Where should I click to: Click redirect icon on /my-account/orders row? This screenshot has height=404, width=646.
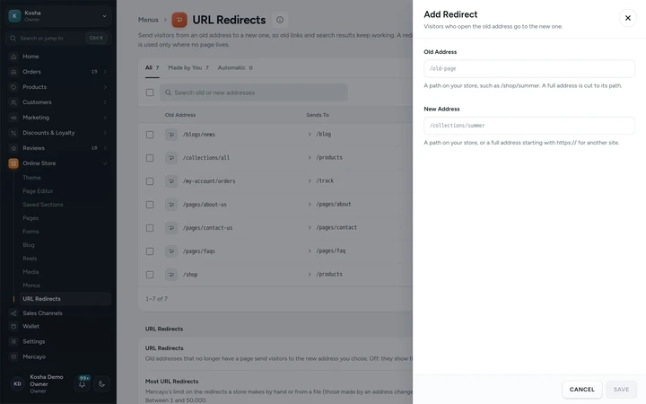pos(171,181)
